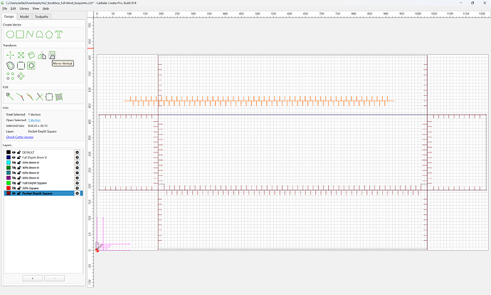
Task: Select the Polyline drawing tool
Action: coord(30,34)
